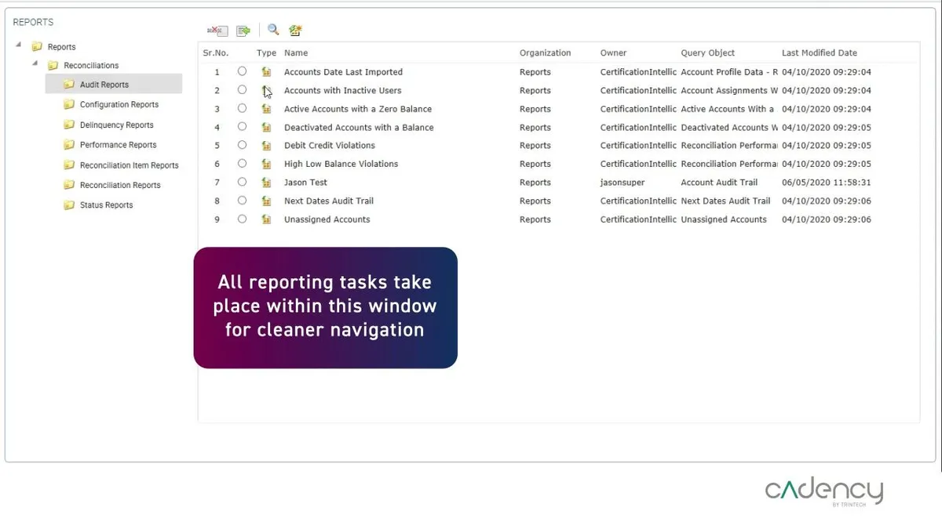The width and height of the screenshot is (942, 529).
Task: Sort by the Owner column header
Action: [614, 53]
